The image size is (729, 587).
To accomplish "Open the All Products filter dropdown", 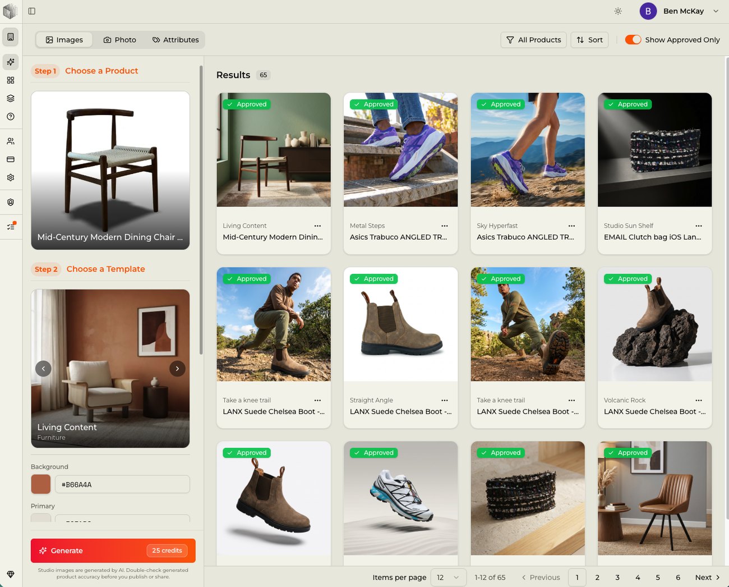I will coord(533,40).
